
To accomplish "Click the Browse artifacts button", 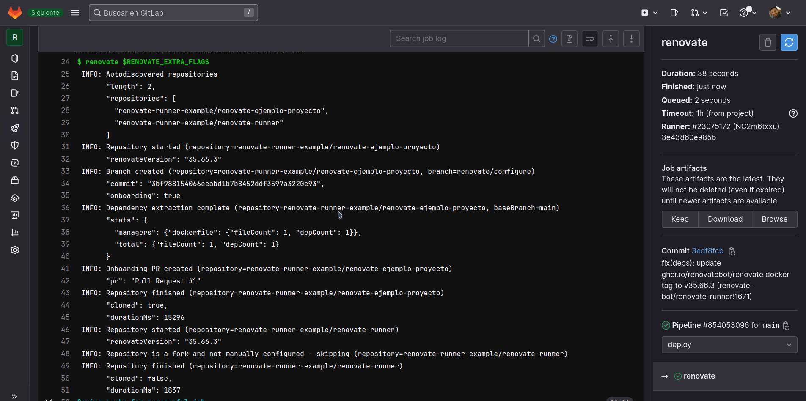I will [x=775, y=219].
